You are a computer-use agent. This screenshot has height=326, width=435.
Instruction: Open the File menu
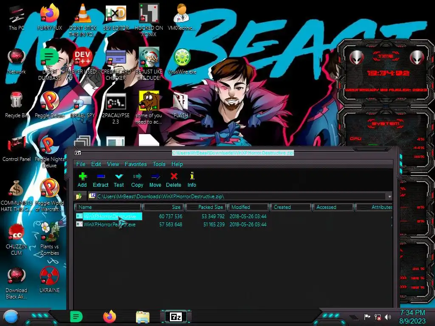click(81, 164)
